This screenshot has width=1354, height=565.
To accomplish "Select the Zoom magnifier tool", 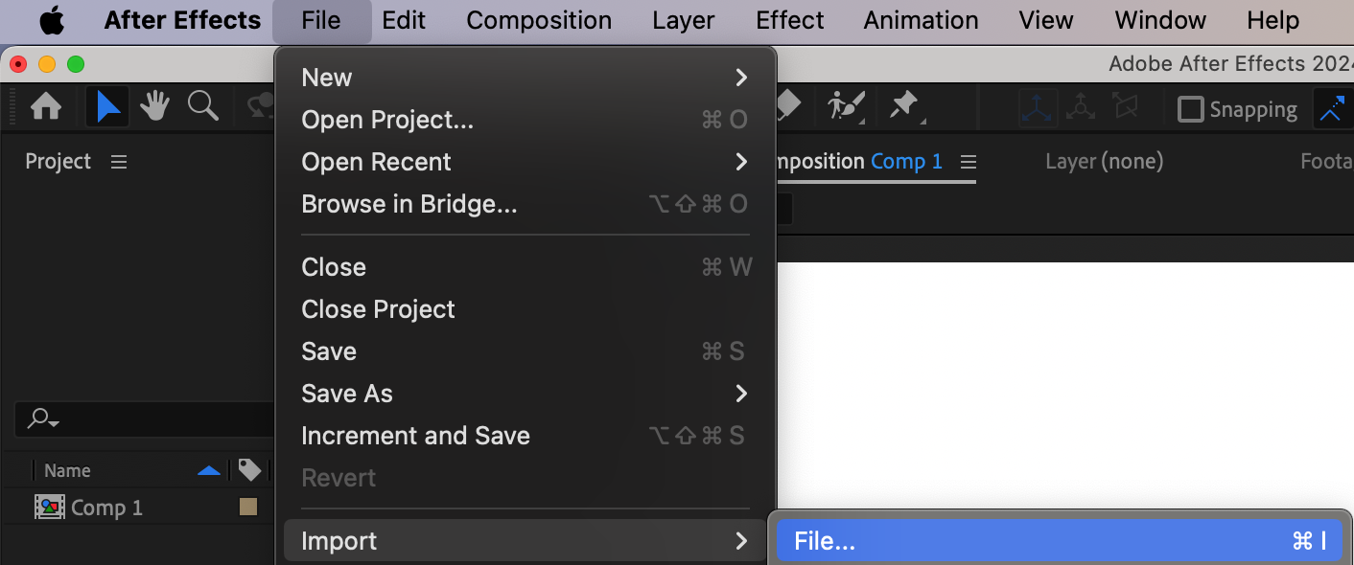I will [x=203, y=106].
